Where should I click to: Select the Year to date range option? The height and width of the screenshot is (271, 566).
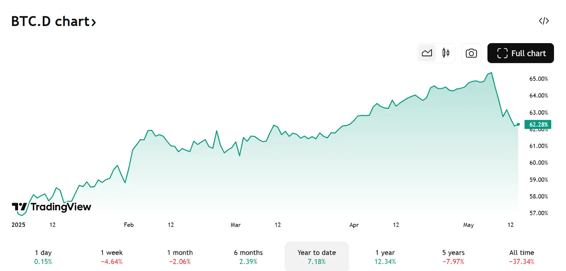(317, 256)
